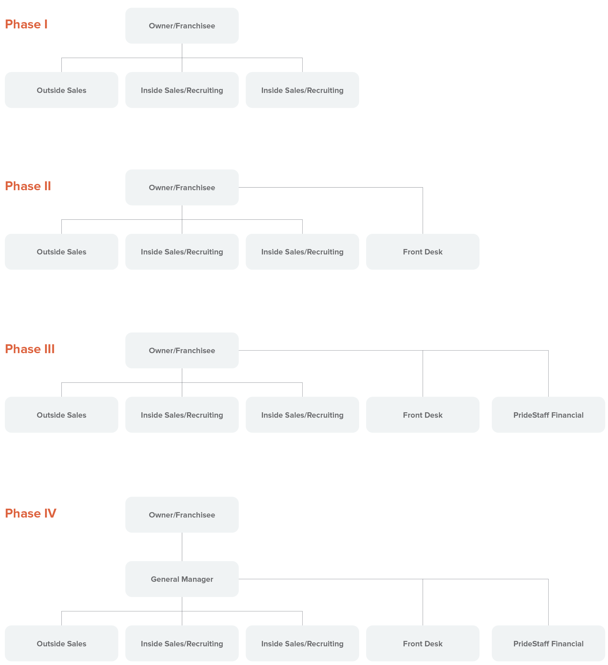This screenshot has height=665, width=608.
Task: Select Outside Sales box in Phase I
Action: (x=61, y=90)
